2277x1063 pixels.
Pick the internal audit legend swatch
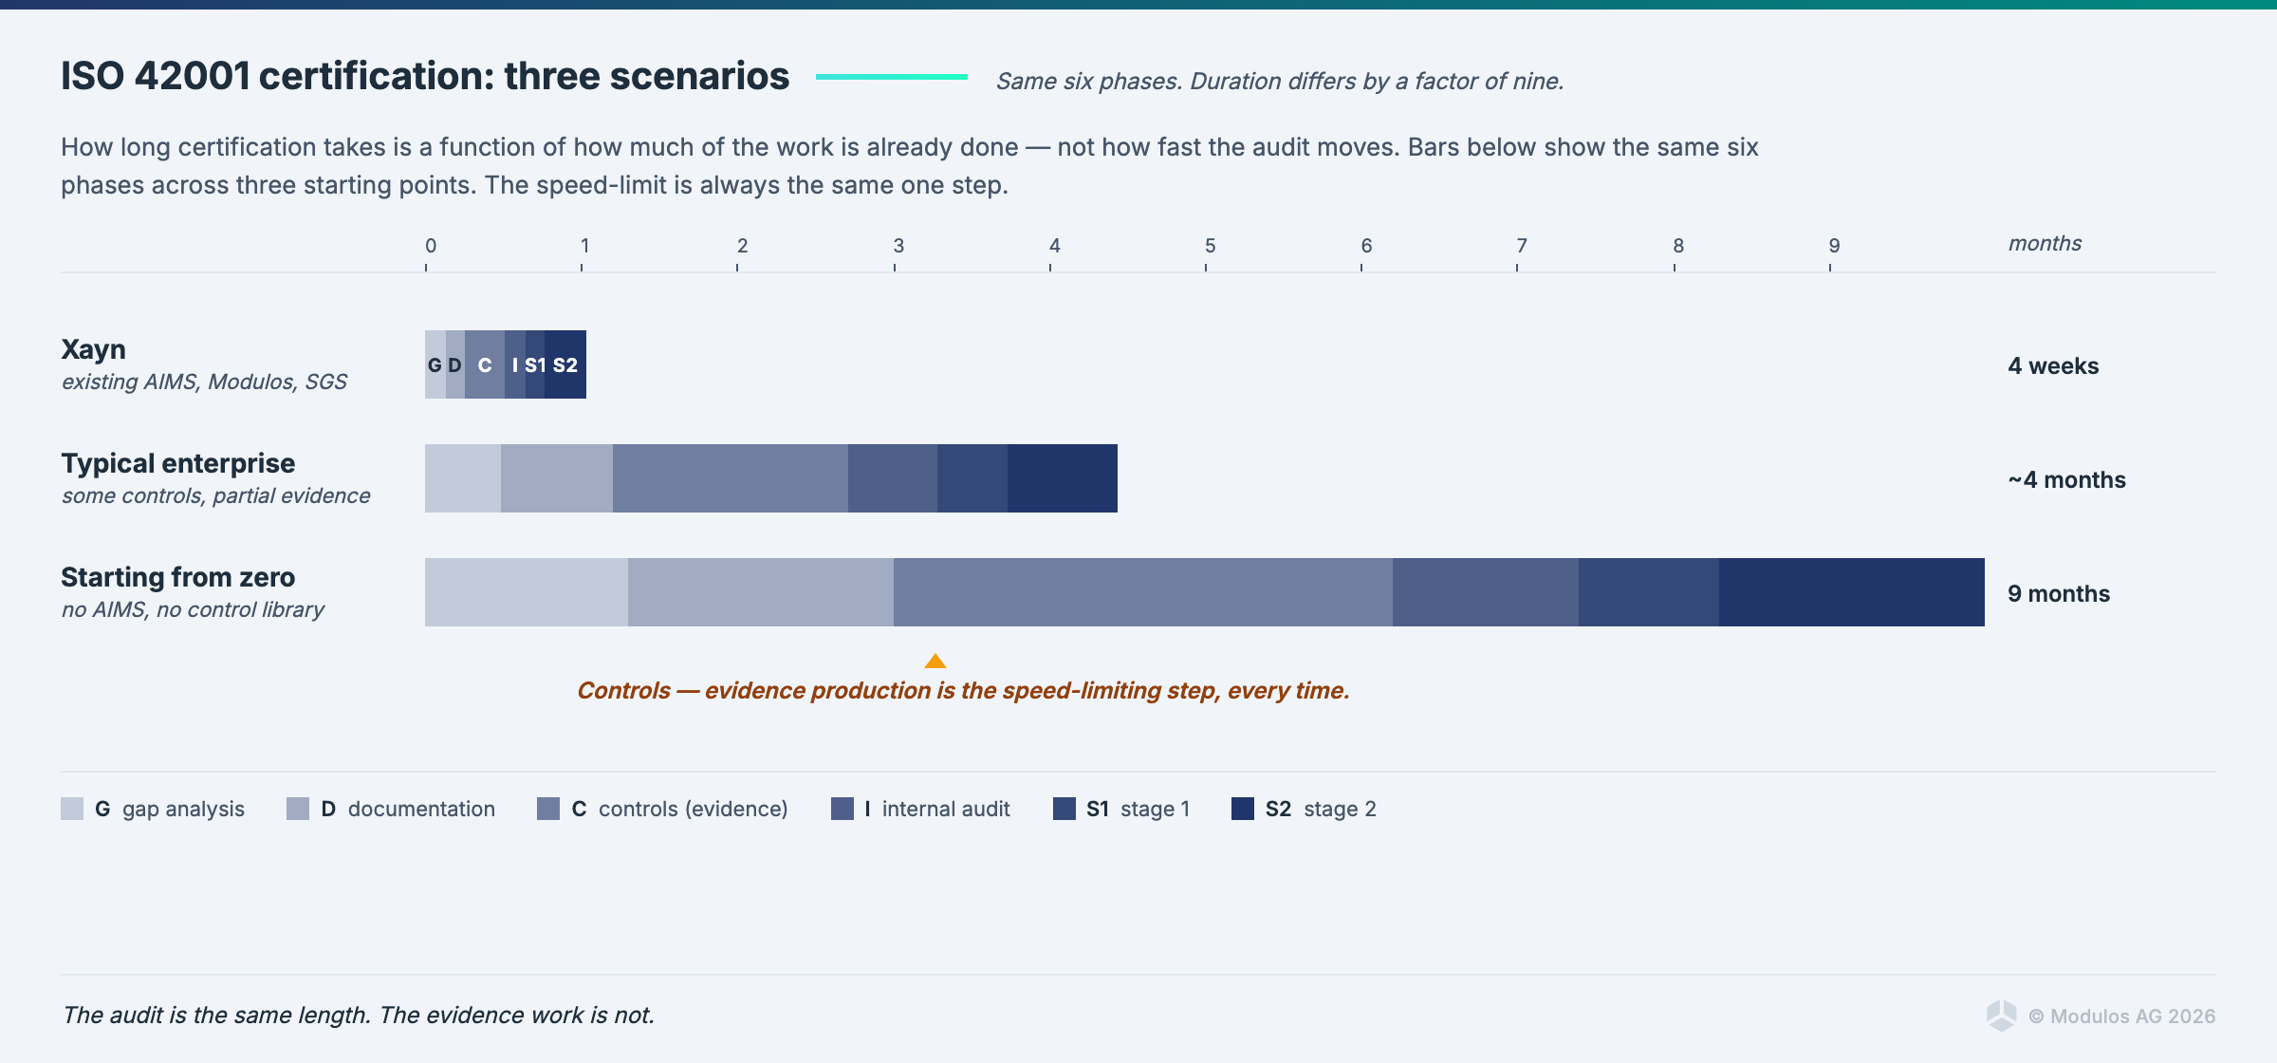842,809
